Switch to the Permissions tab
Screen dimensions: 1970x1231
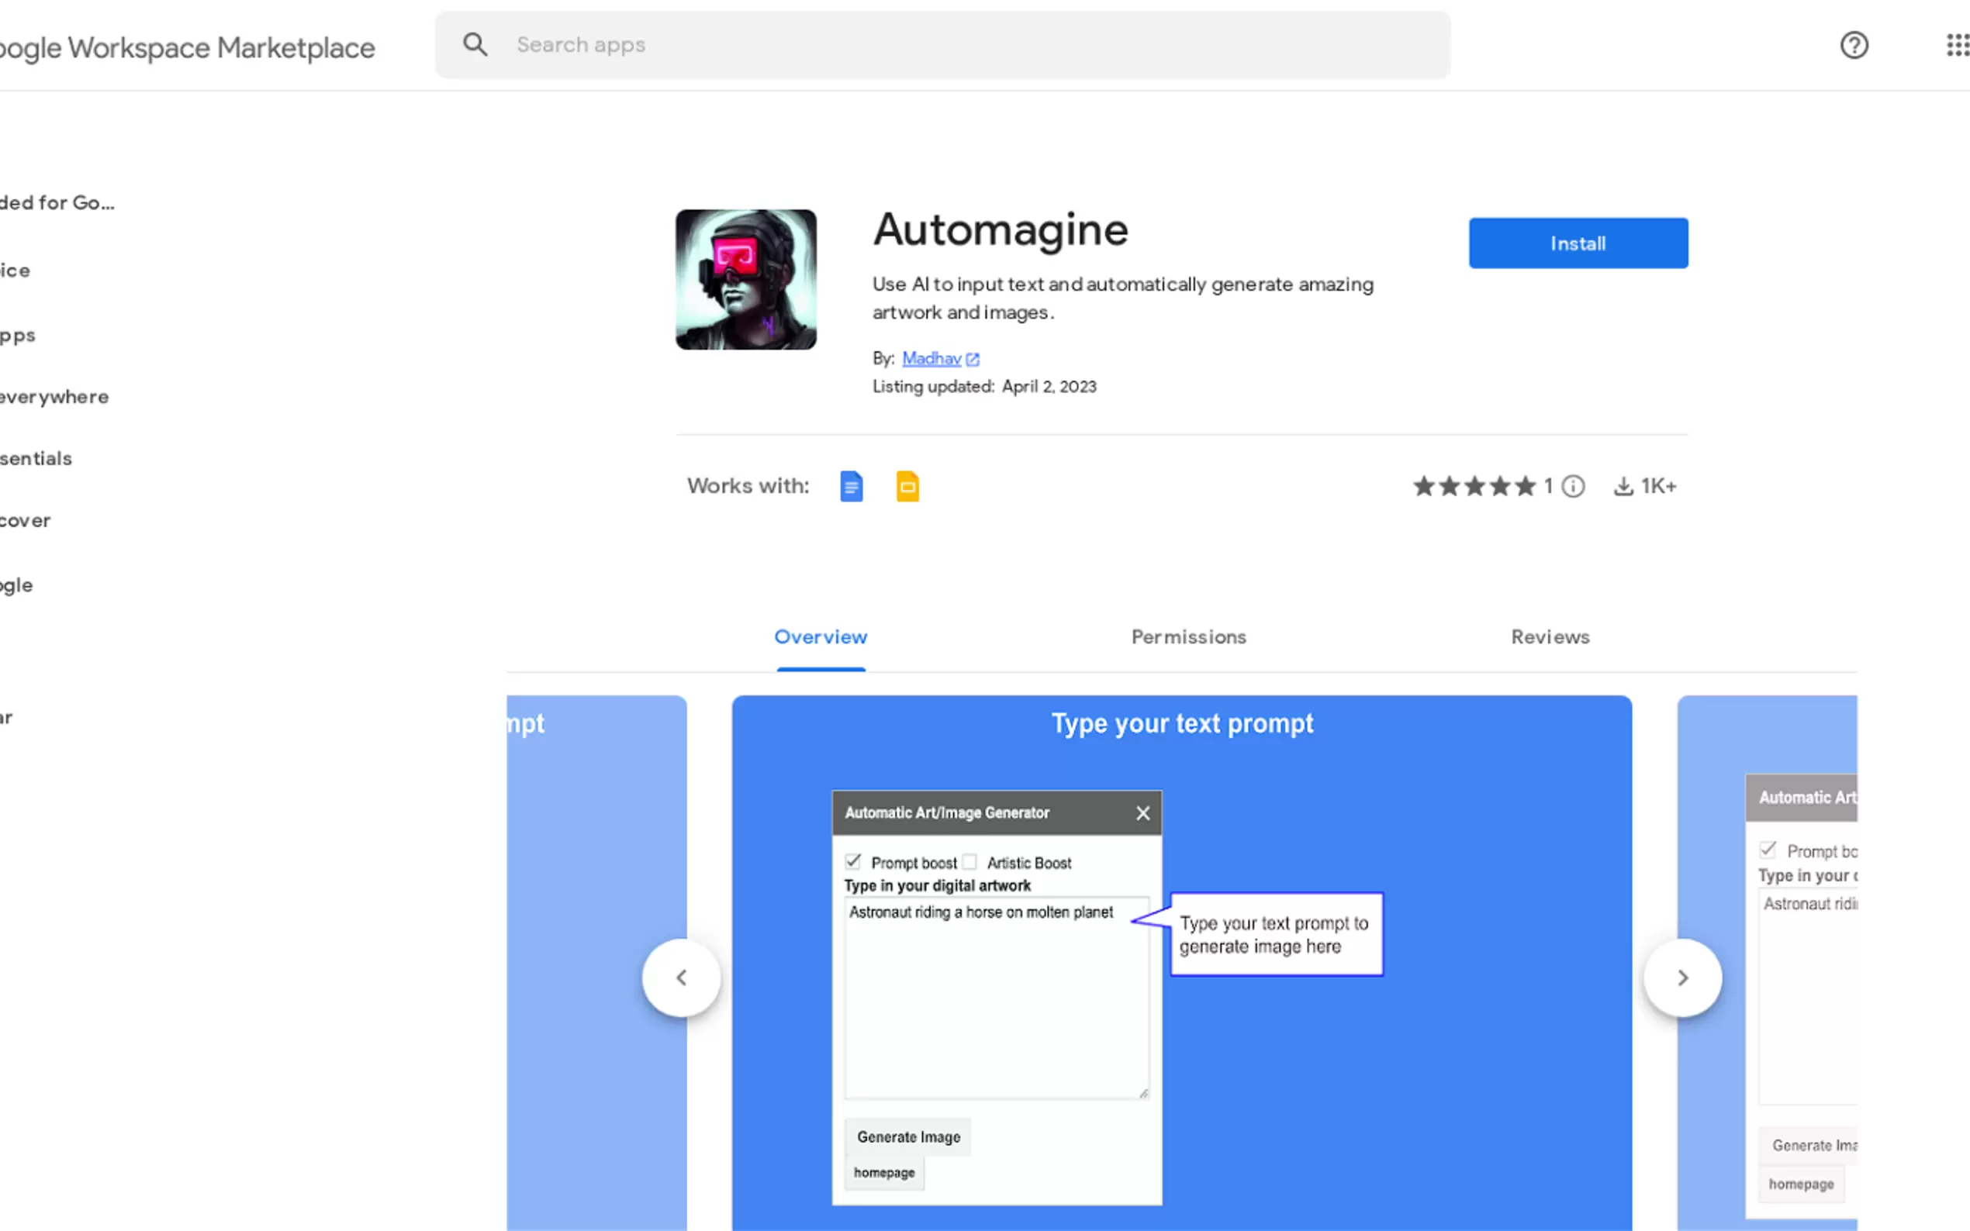tap(1188, 636)
